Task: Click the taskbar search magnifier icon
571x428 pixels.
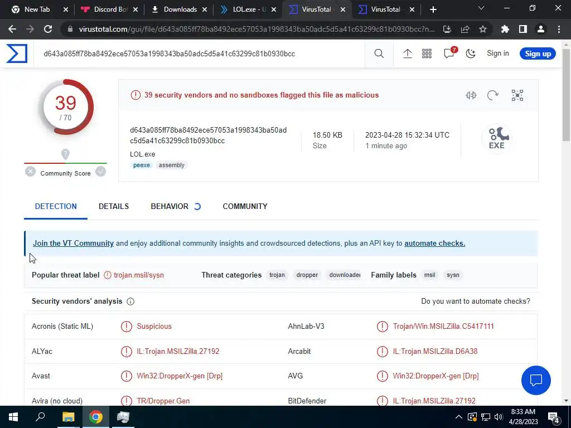Action: point(40,417)
